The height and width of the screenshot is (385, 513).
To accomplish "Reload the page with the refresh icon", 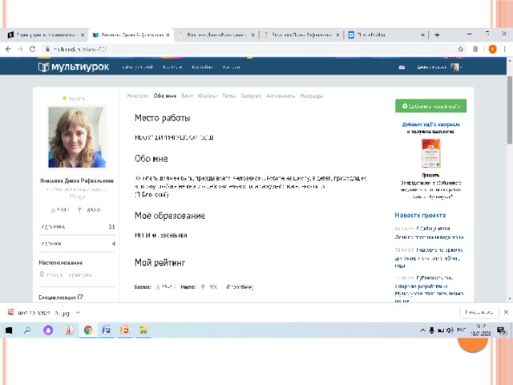I will point(32,49).
